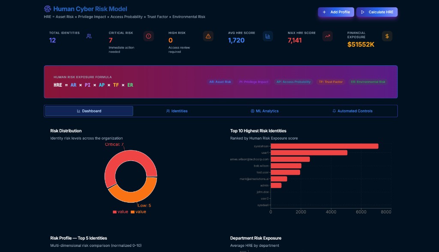Image resolution: width=439 pixels, height=252 pixels.
Task: Click the plus icon in Add Profile
Action: (x=324, y=12)
